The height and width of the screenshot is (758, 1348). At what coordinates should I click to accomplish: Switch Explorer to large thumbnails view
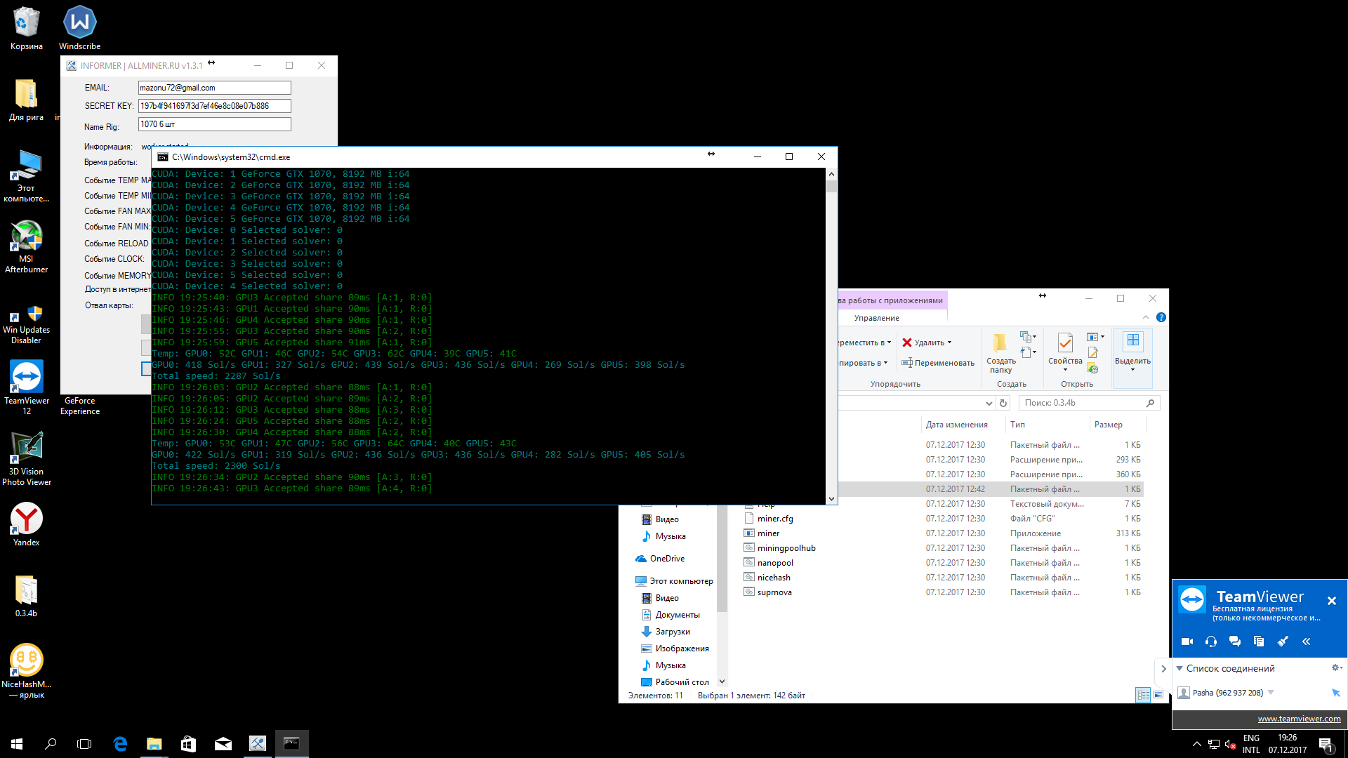(x=1158, y=695)
